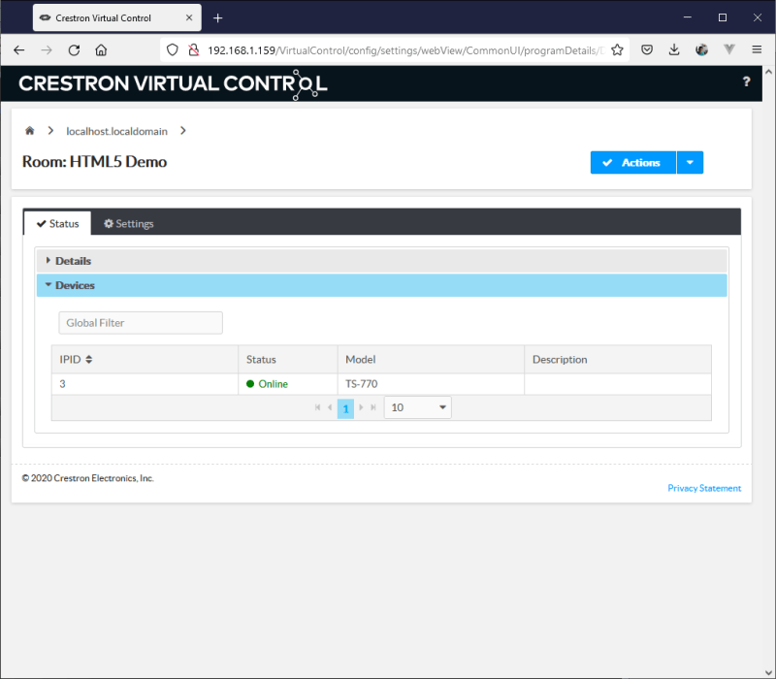Open the Actions dropdown arrow
This screenshot has height=679, width=776.
(x=689, y=163)
